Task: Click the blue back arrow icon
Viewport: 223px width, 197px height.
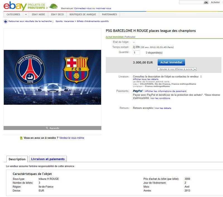Action: 5,21
